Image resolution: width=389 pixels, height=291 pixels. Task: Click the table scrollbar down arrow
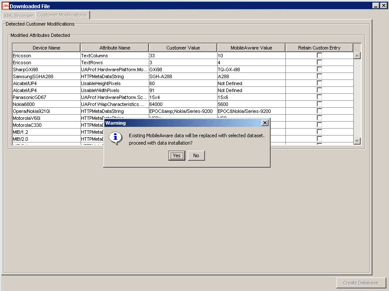point(357,141)
